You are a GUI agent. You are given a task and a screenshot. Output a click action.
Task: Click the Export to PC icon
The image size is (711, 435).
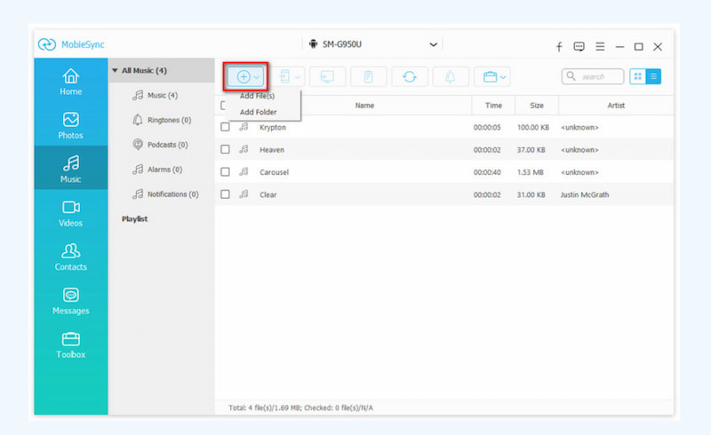point(327,77)
